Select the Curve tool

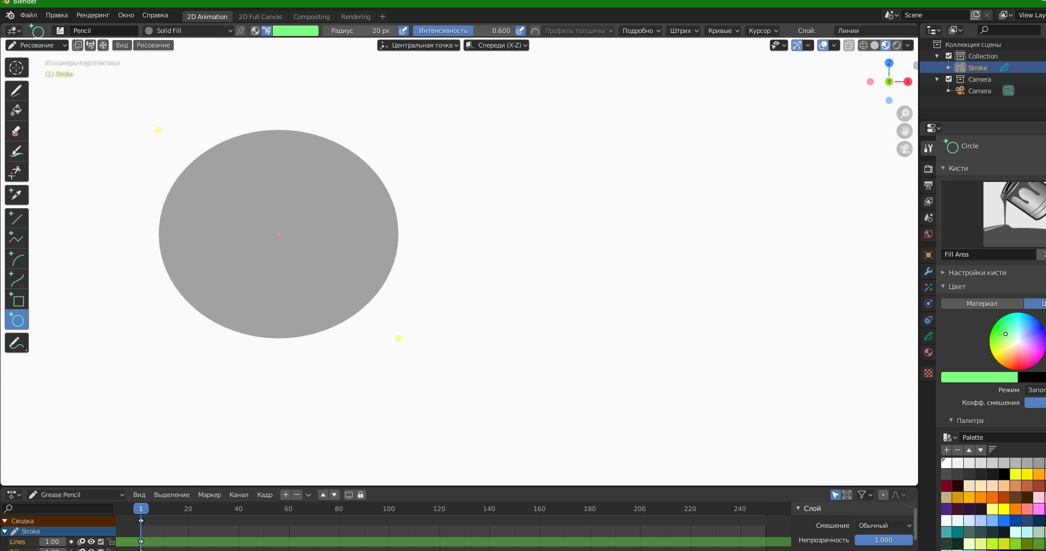coord(17,279)
